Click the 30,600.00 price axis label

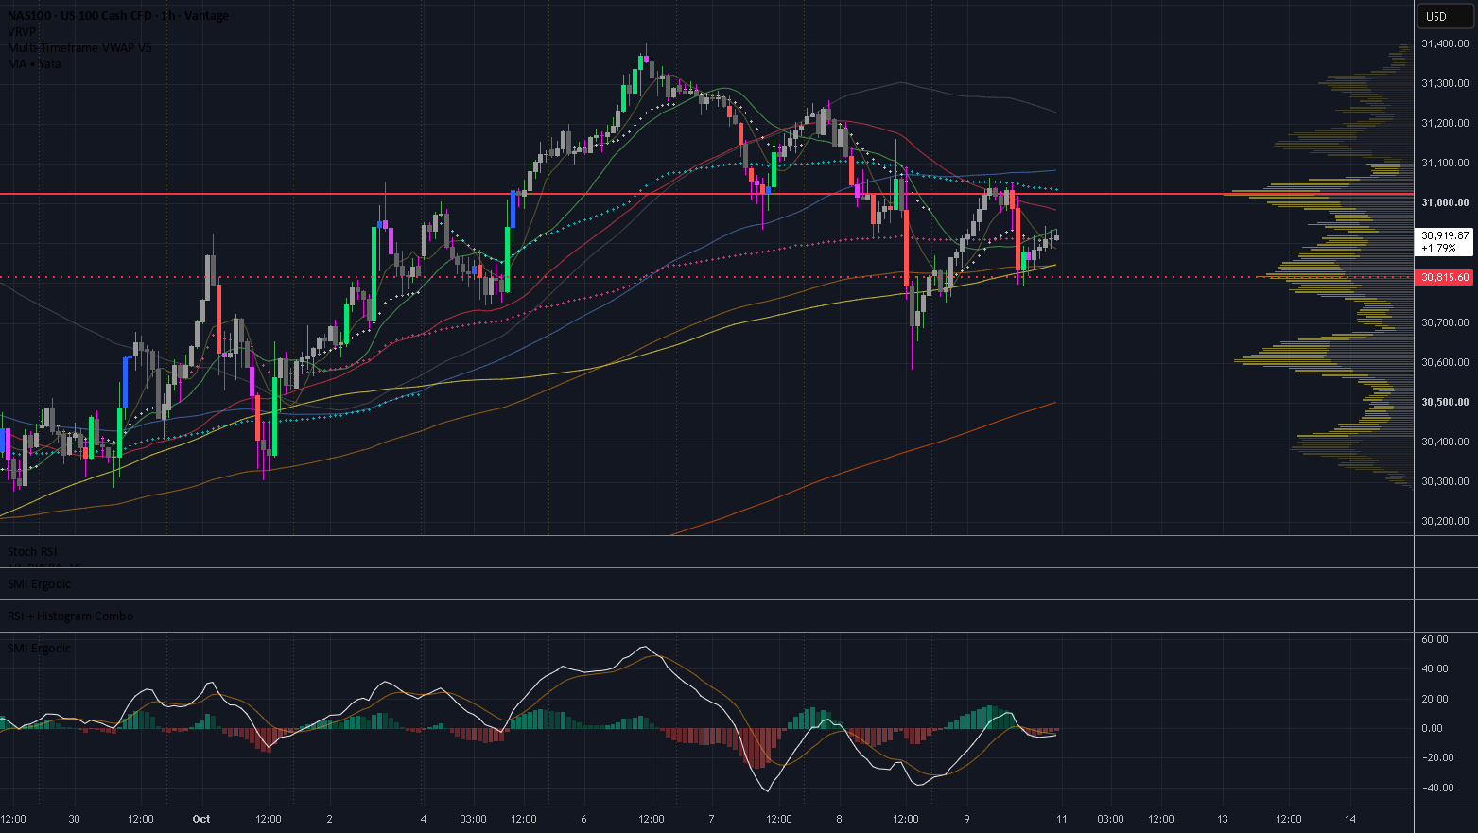1445,362
